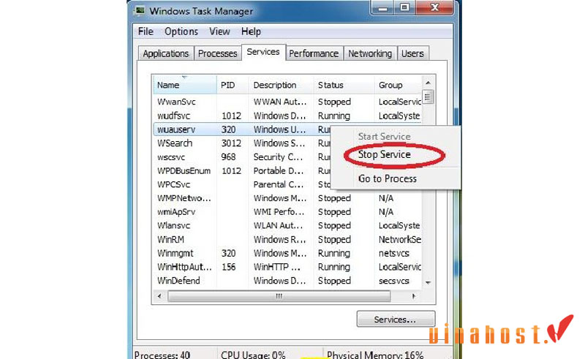Click the horizontal scrollbar left arrow

[x=159, y=296]
